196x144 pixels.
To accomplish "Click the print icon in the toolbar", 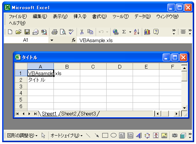I will (x=55, y=32).
